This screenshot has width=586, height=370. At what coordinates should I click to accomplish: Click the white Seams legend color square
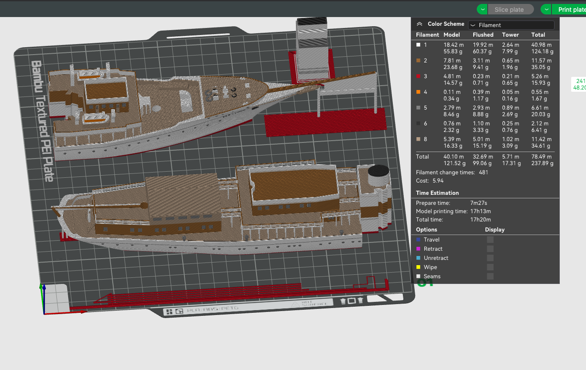point(418,276)
